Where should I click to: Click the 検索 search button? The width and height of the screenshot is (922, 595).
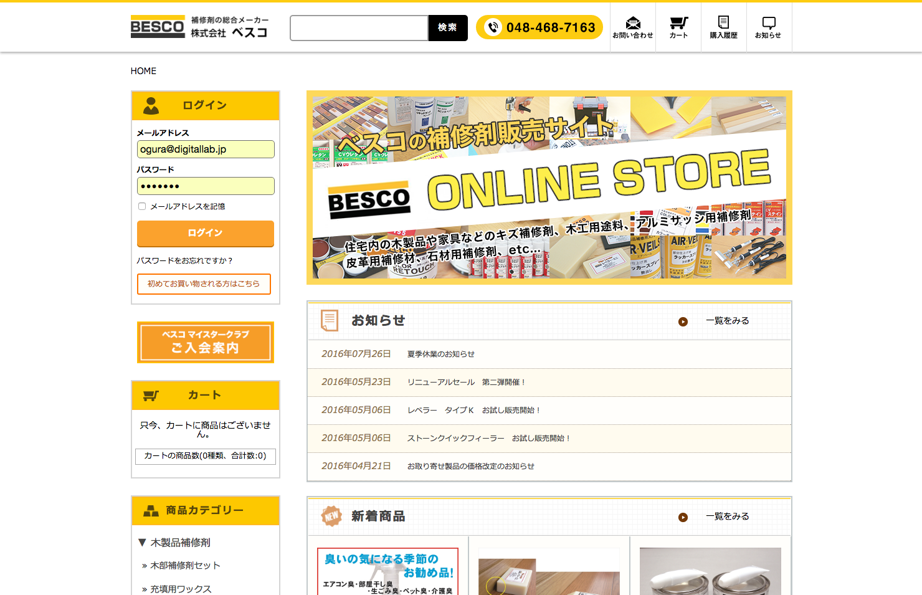click(x=447, y=28)
